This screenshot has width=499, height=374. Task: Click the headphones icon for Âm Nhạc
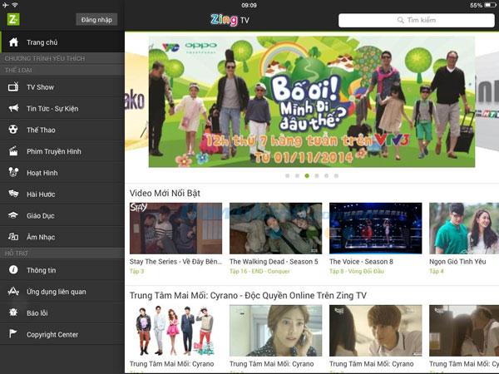[x=13, y=237]
